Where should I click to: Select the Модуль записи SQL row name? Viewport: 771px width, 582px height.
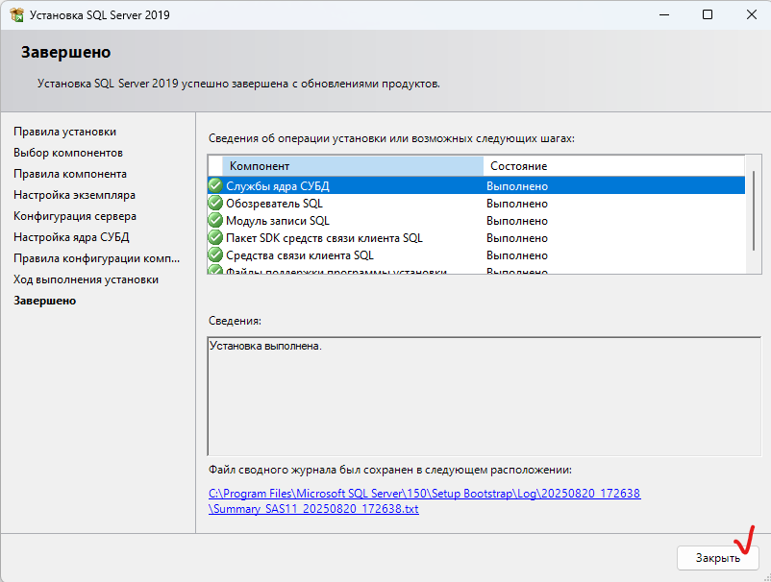click(278, 221)
